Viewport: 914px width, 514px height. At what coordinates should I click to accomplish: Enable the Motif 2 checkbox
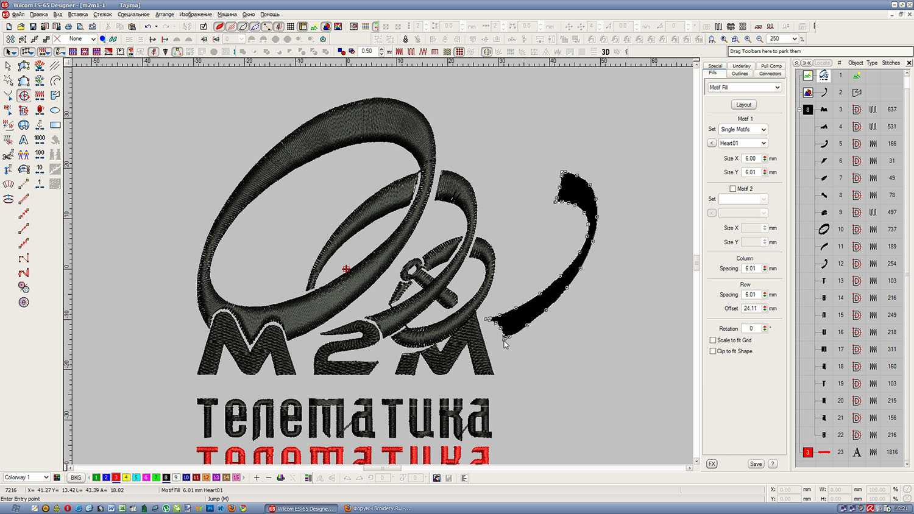[x=732, y=189]
